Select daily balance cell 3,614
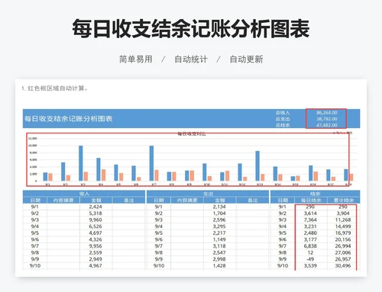382x292 pixels. click(x=310, y=213)
